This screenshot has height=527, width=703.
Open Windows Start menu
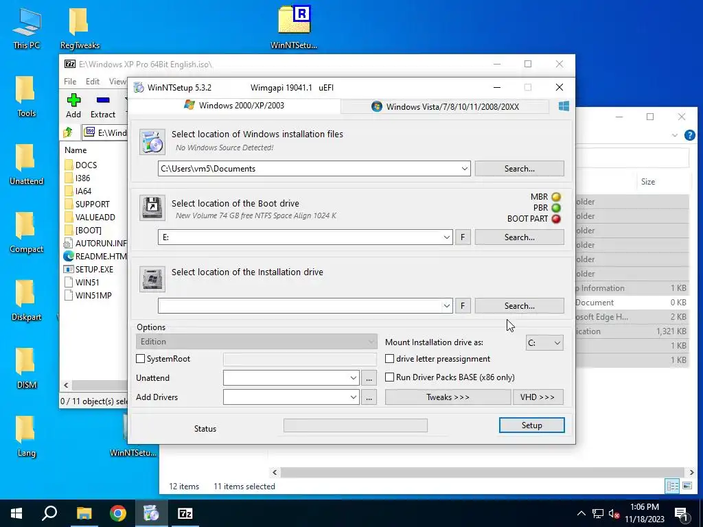click(16, 513)
